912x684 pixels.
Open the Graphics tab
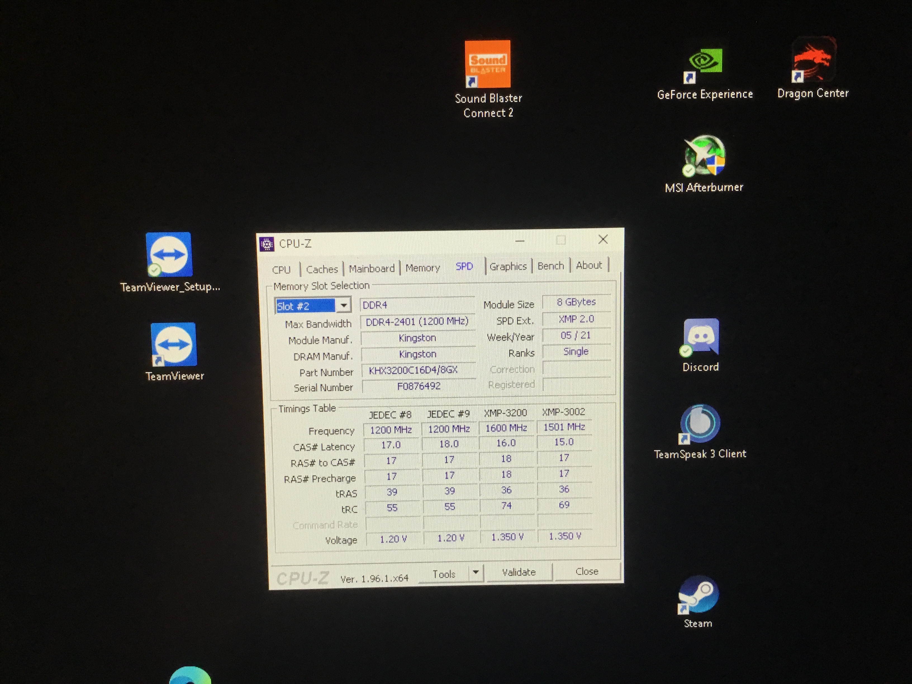click(x=508, y=266)
